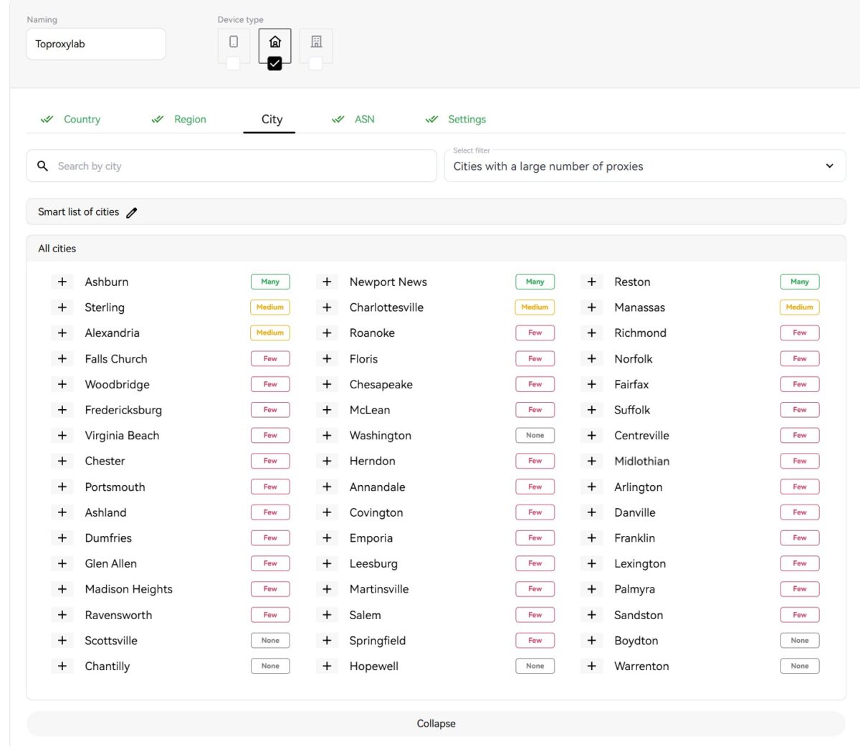Screen dimensions: 860x746
Task: Click the plus icon next to Newport News
Action: coord(327,282)
